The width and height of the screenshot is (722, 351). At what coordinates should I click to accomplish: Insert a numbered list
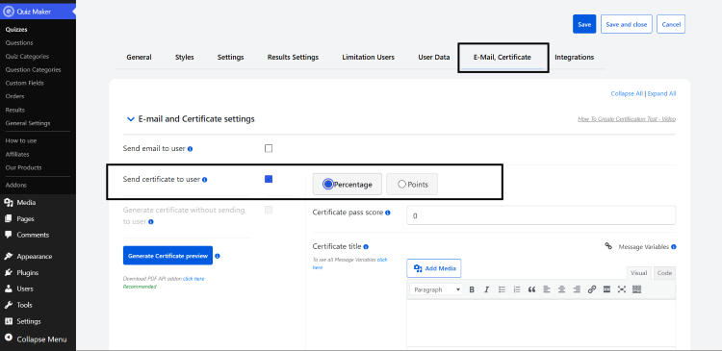(x=517, y=289)
